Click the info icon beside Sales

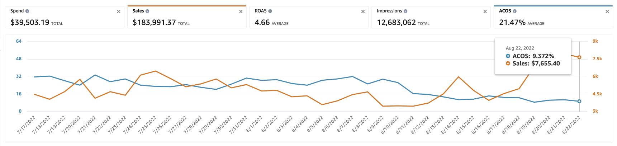(147, 11)
